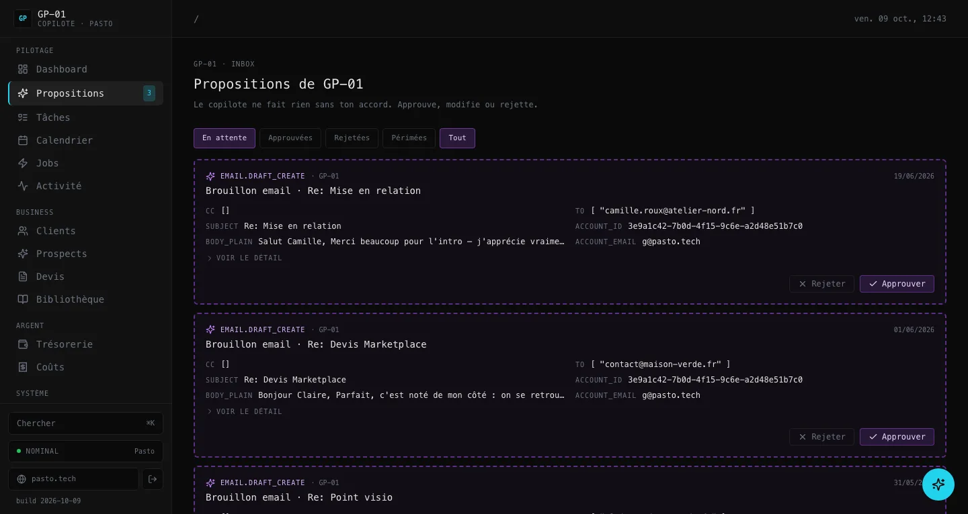Click the Jobs lightning bolt icon
968x514 pixels.
pyautogui.click(x=23, y=163)
